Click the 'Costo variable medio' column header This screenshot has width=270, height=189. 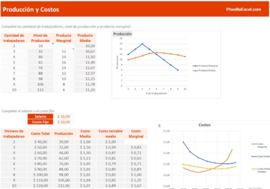(110, 134)
